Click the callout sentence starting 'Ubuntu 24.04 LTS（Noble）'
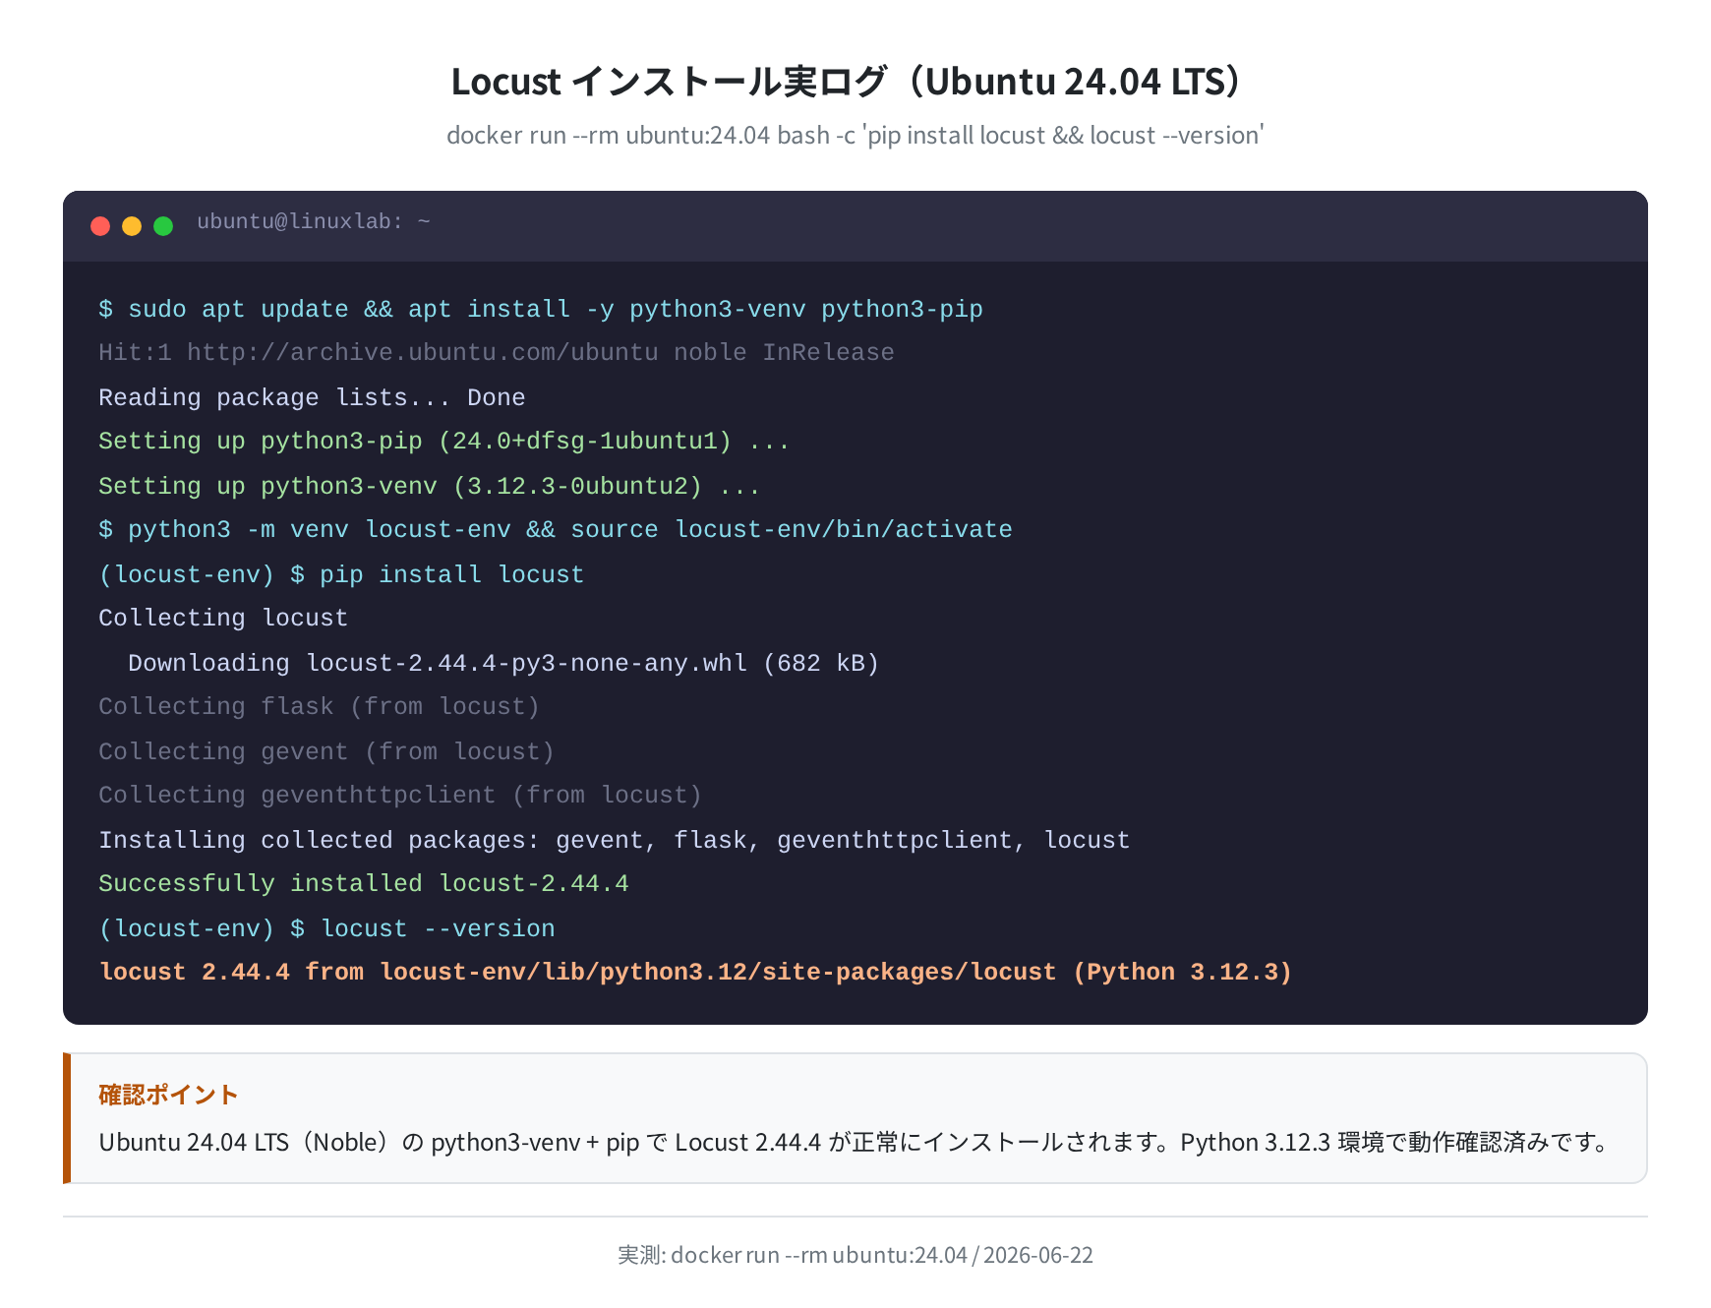 pyautogui.click(x=855, y=1142)
